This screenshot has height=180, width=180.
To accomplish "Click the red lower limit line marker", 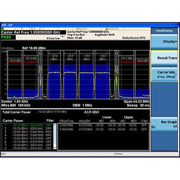I will tap(22, 62).
